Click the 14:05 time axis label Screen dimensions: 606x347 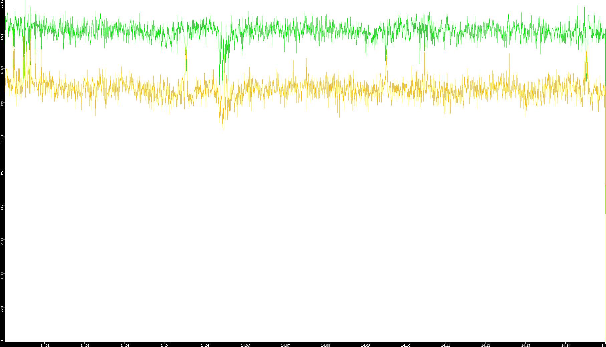(205, 345)
